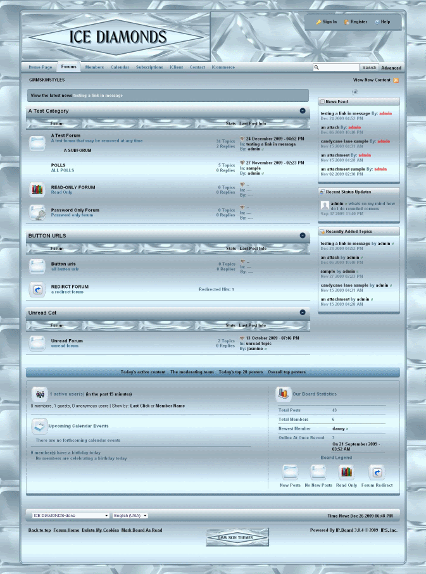The width and height of the screenshot is (426, 574).
Task: Click the Password Only Forum lock icon
Action: [37, 213]
